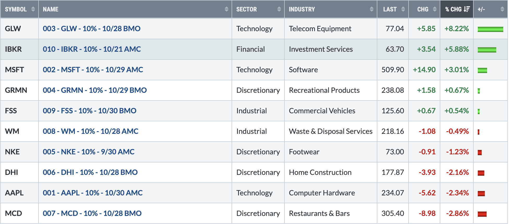Click the INDUSTRY column sort arrows icon
509x224 pixels.
[372, 9]
